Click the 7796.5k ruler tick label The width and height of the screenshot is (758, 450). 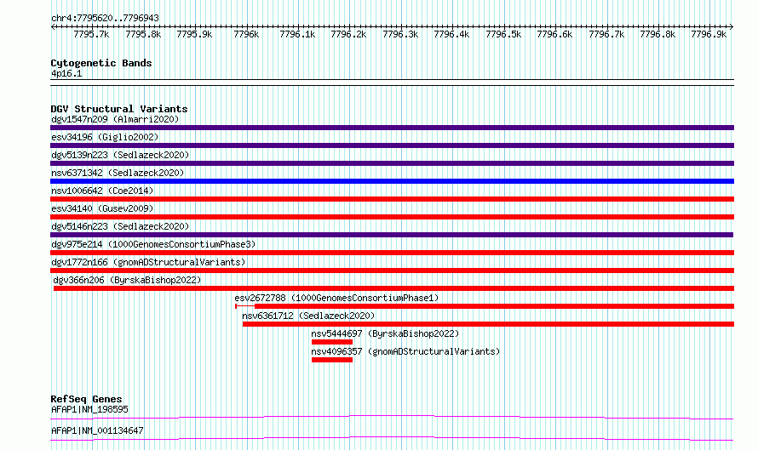click(x=503, y=34)
